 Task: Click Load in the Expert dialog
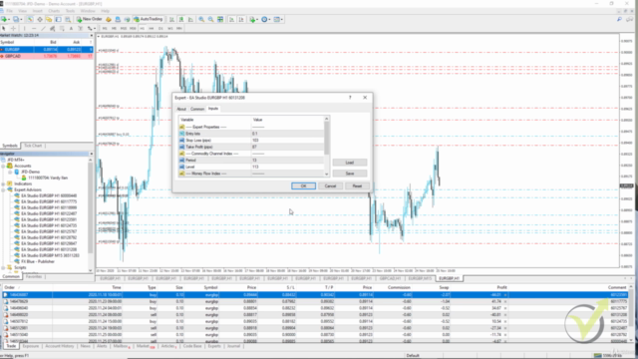[x=350, y=163]
